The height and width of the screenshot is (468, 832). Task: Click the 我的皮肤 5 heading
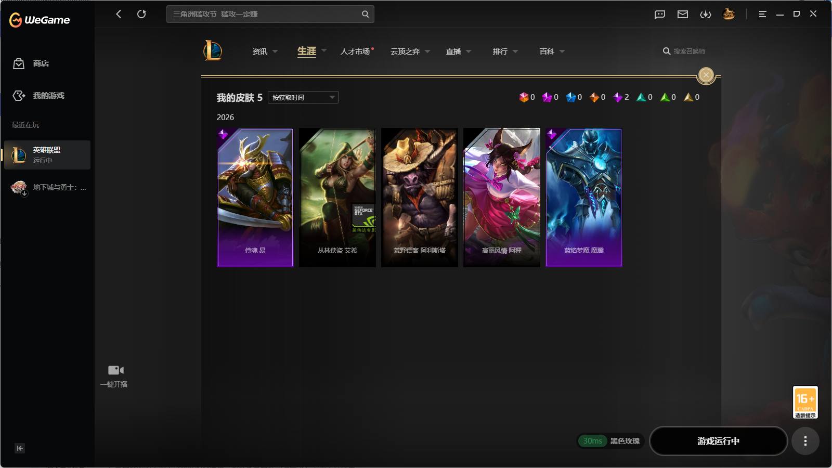(240, 98)
